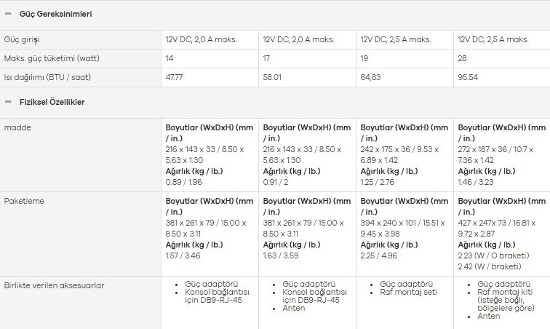
Task: Collapse the Güç Gereksinimleri section
Action: pos(8,14)
